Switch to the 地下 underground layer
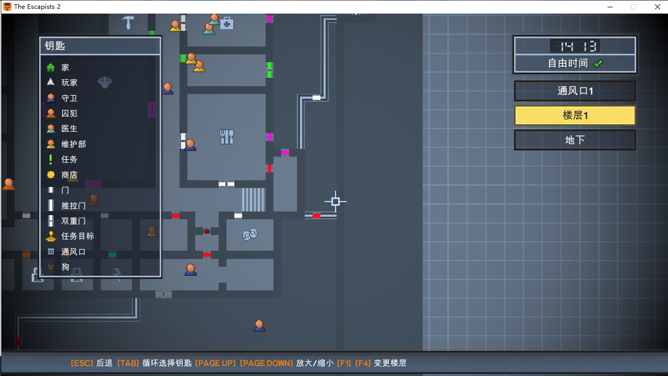668x376 pixels. pos(575,140)
